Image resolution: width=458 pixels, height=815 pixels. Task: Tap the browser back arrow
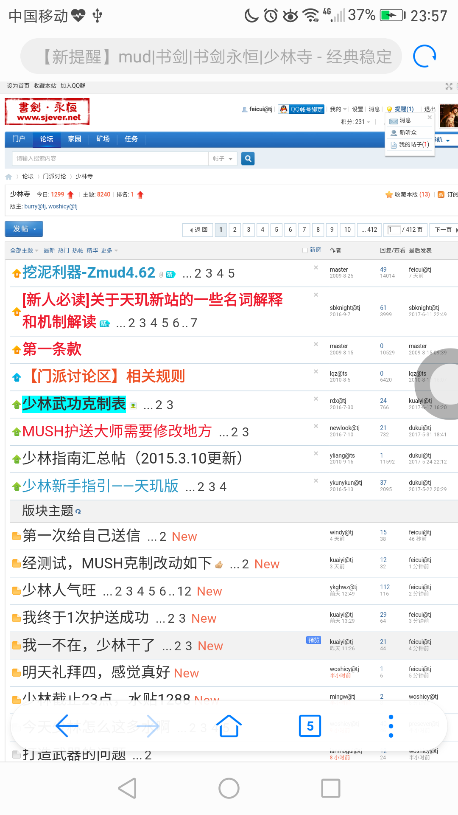tap(67, 726)
